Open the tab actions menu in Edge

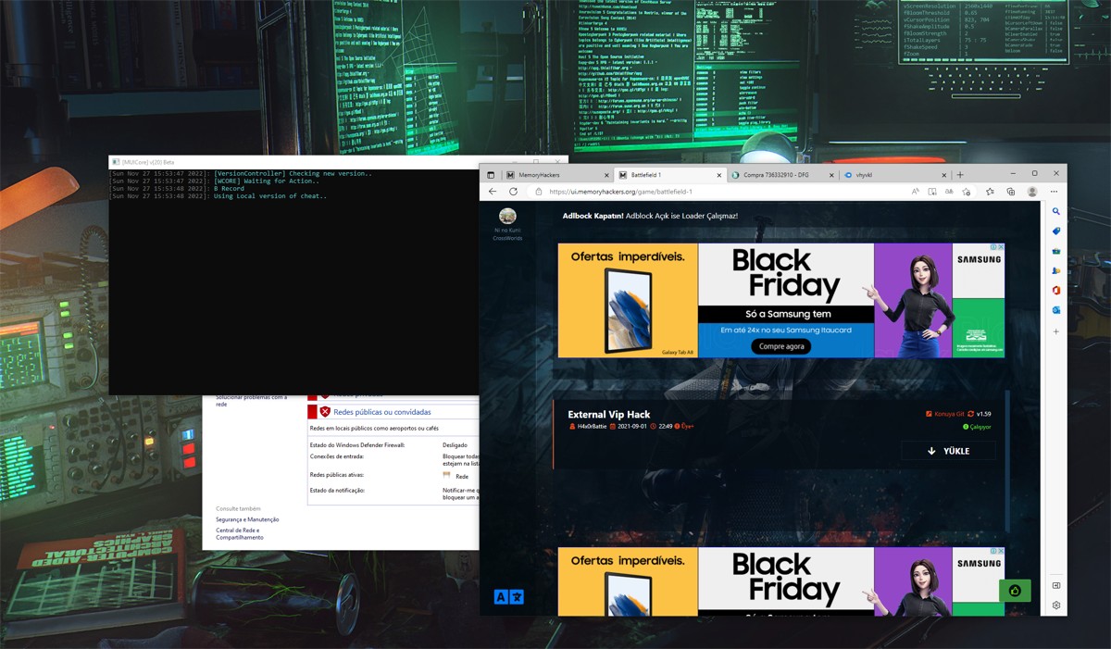coord(491,174)
